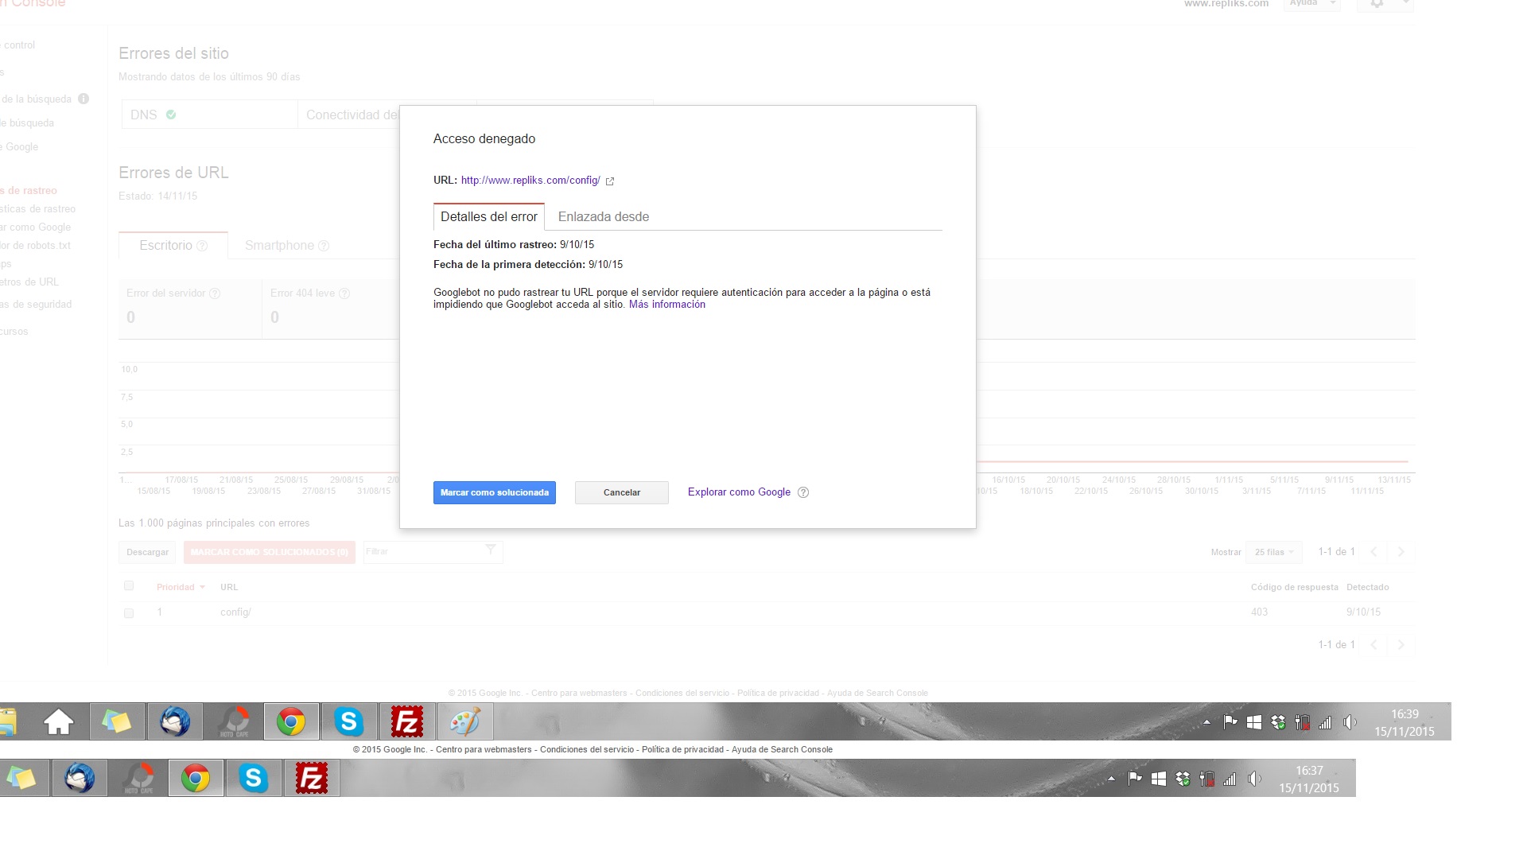Click the volume speaker icon in the system tray

(x=1350, y=722)
